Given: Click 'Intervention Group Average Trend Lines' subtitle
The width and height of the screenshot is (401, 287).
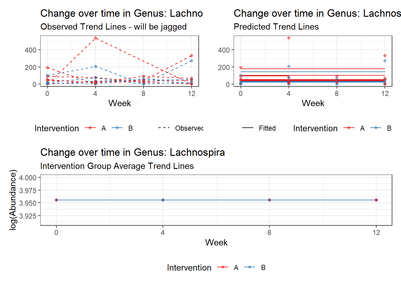Looking at the screenshot, I should [117, 166].
